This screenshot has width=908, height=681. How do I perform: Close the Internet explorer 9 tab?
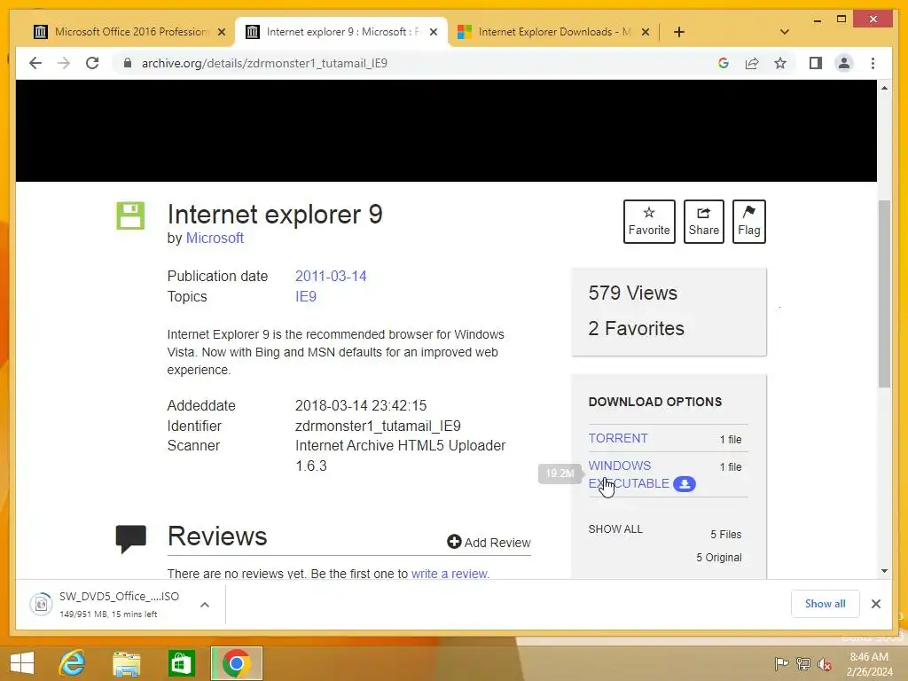(x=433, y=32)
